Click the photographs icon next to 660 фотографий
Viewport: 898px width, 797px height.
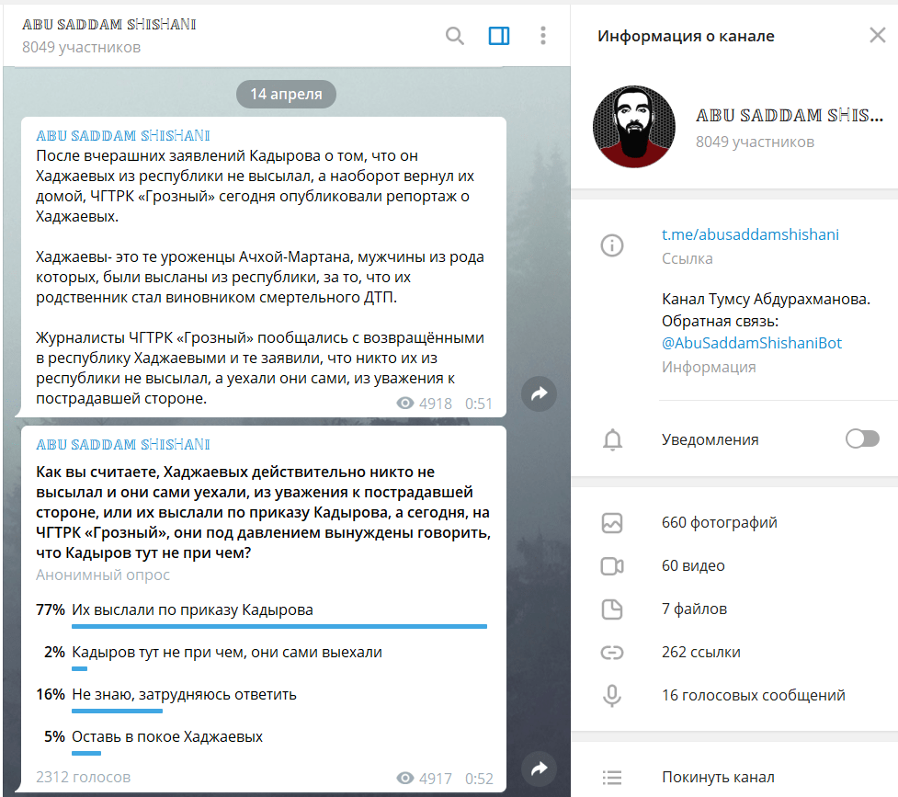(612, 521)
